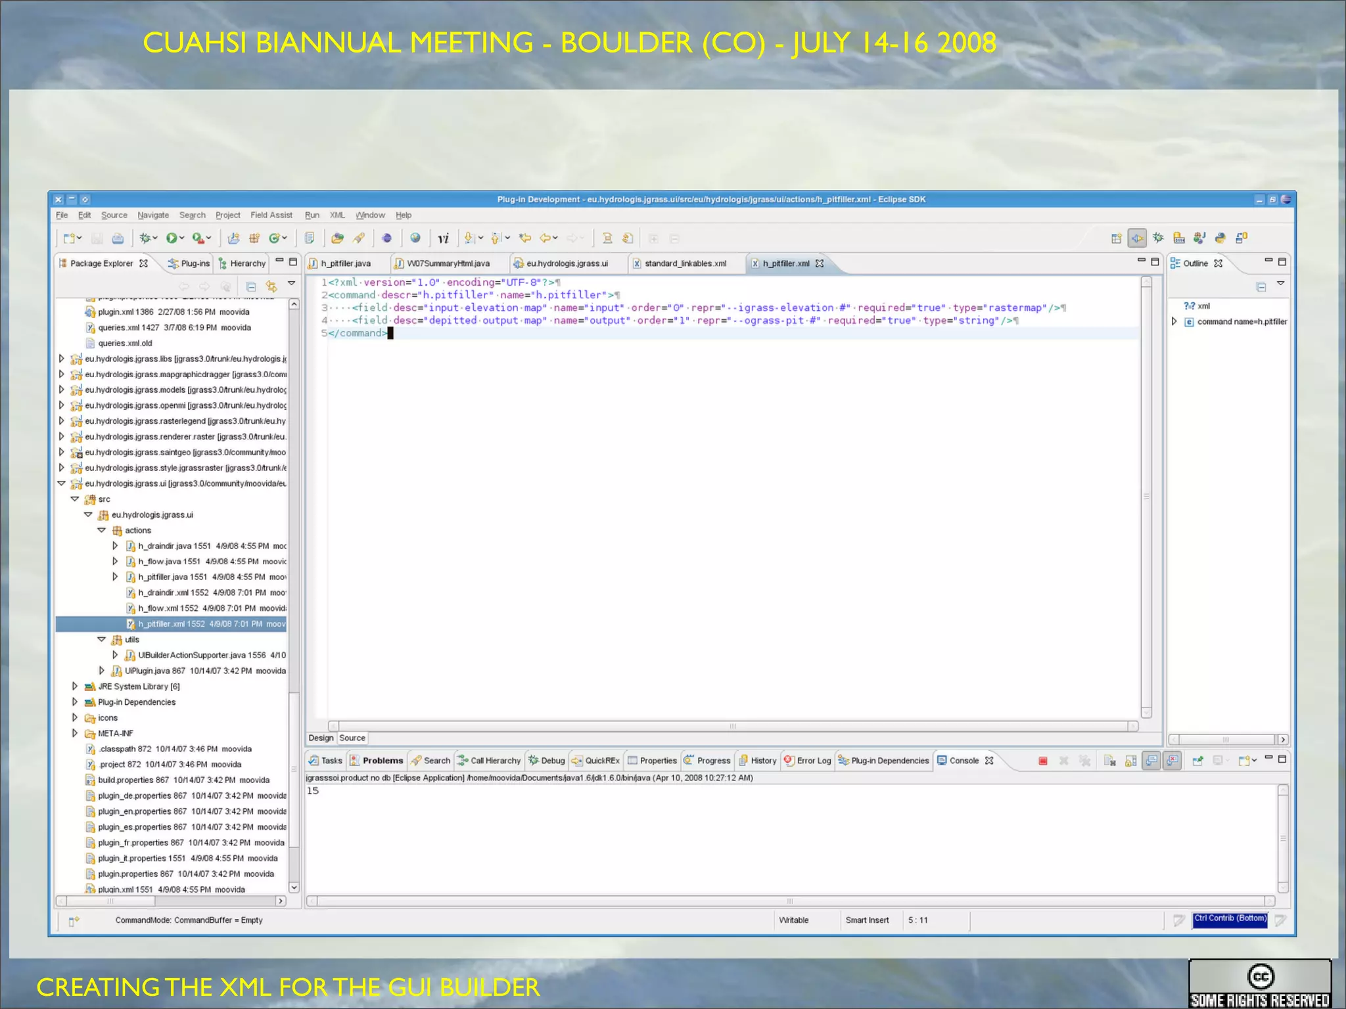1346x1009 pixels.
Task: Click the green Run toolbar icon
Action: pyautogui.click(x=172, y=238)
